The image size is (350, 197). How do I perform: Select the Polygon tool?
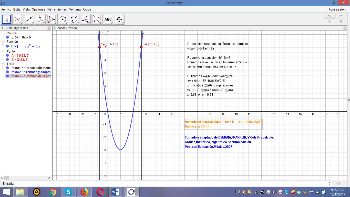pos(51,19)
